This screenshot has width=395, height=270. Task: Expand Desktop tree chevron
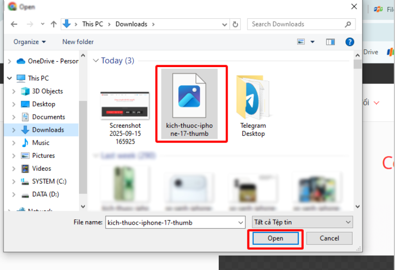(14, 104)
